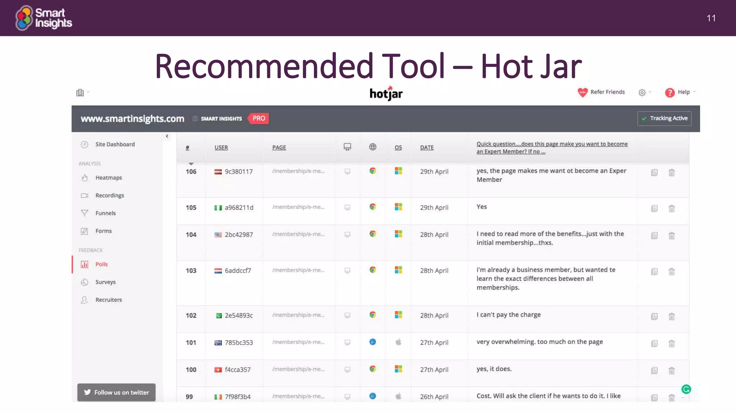Viewport: 736px width, 414px height.
Task: Click the 'yes, it does.' response
Action: tap(494, 369)
